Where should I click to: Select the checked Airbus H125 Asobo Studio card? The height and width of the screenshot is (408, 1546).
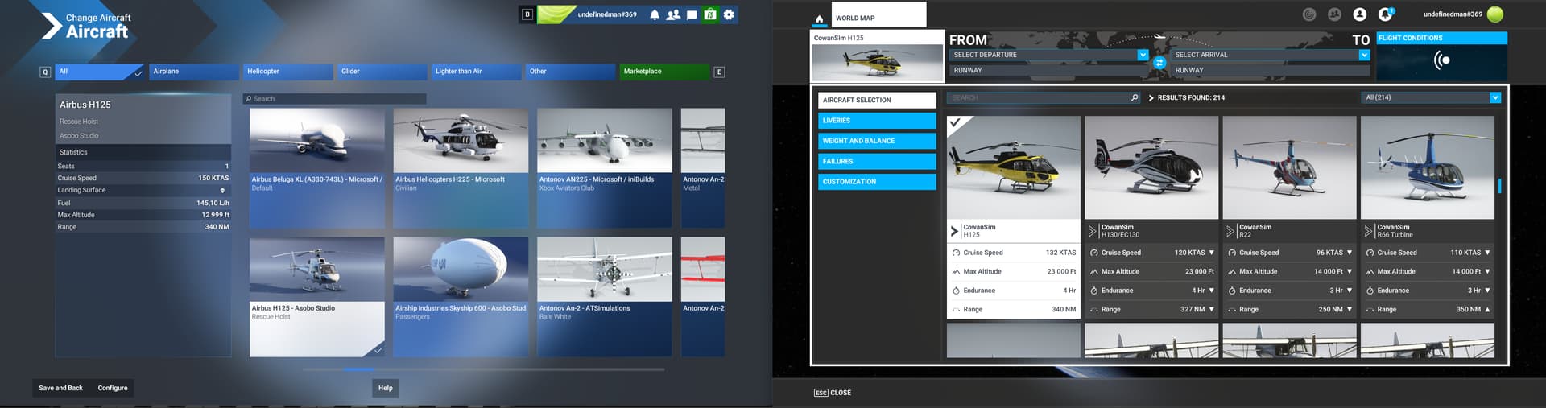(316, 296)
